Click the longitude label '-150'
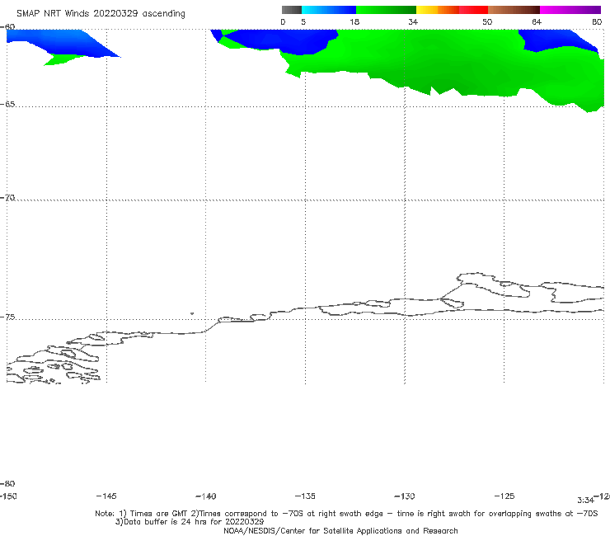This screenshot has width=610, height=536. (x=8, y=496)
